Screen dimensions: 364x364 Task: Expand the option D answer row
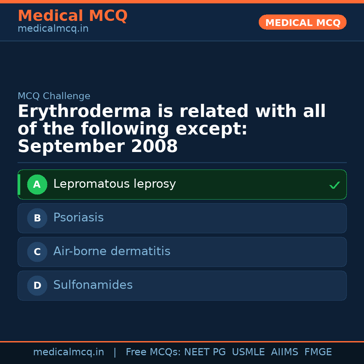pyautogui.click(x=182, y=285)
